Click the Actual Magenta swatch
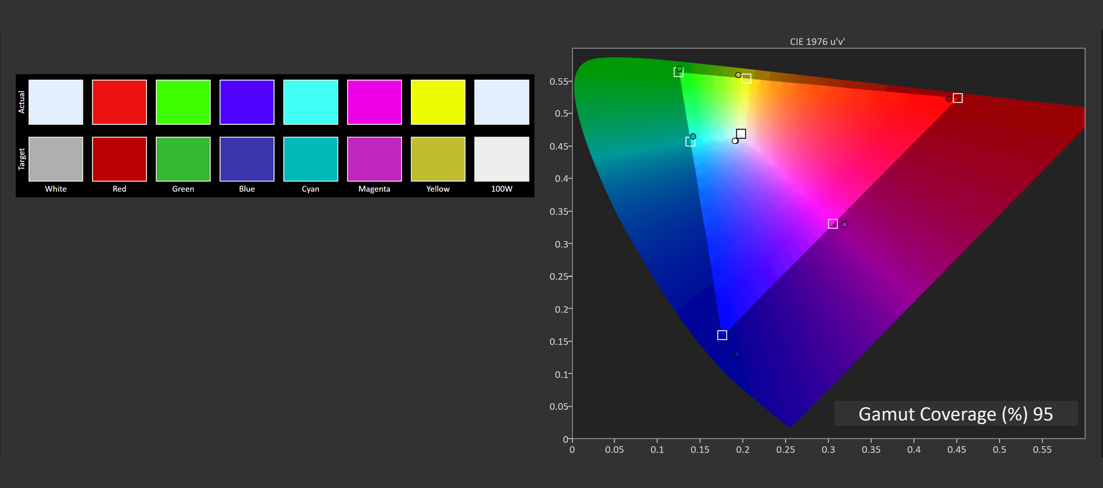Viewport: 1103px width, 488px height. [x=374, y=102]
